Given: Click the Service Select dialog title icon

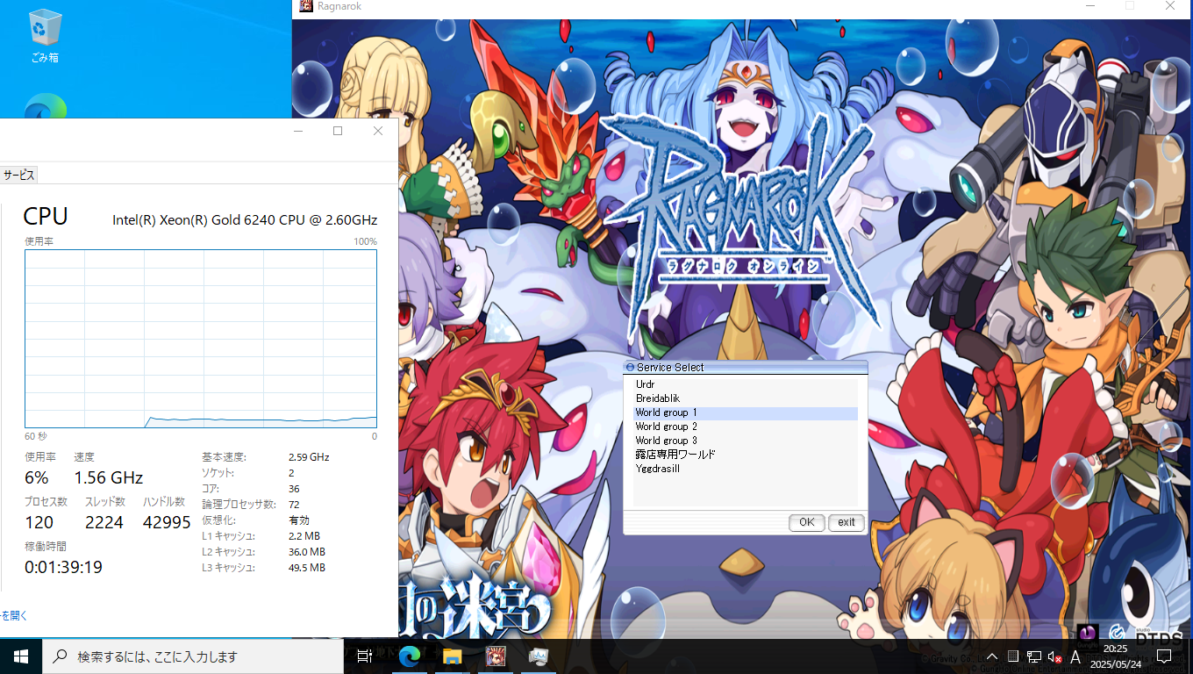Looking at the screenshot, I should tap(630, 368).
